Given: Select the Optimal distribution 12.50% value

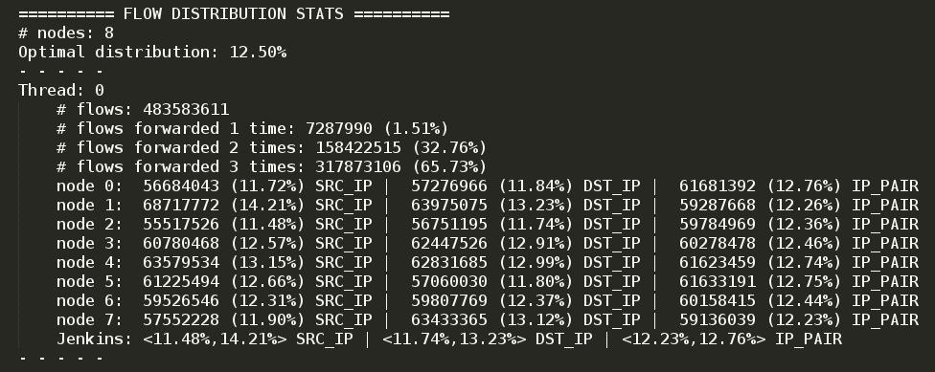Looking at the screenshot, I should click(x=258, y=52).
